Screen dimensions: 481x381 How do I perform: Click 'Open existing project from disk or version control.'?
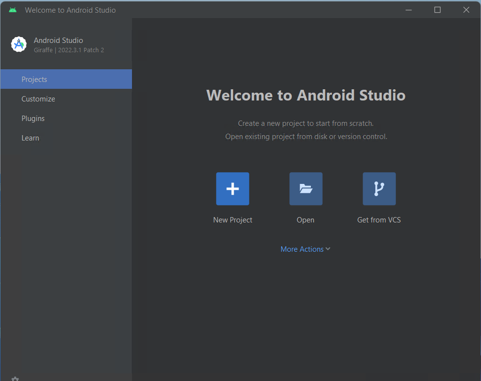(306, 137)
